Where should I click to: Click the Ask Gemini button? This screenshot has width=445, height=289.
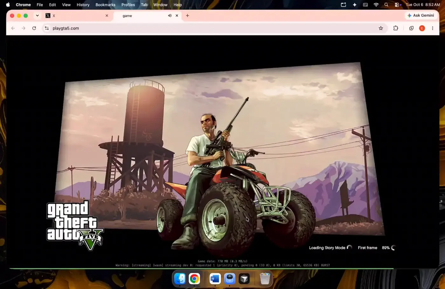point(421,15)
